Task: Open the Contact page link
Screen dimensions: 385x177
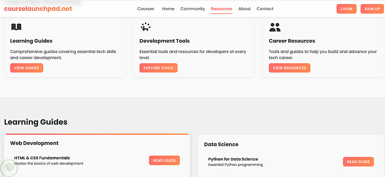Action: click(x=265, y=9)
